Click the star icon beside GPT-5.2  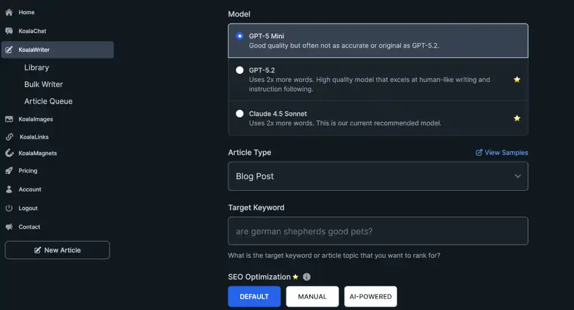coord(517,79)
